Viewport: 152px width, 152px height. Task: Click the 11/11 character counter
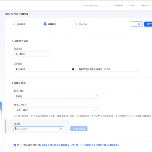[96, 110]
